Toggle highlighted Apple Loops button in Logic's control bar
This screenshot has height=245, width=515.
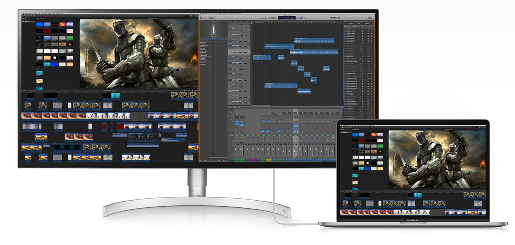pos(370,18)
